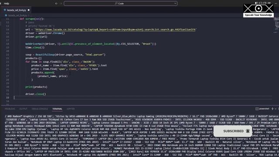Click the '(product_name, price)' tuple line
Image resolution: width=279 pixels, height=157 pixels.
click(52, 76)
